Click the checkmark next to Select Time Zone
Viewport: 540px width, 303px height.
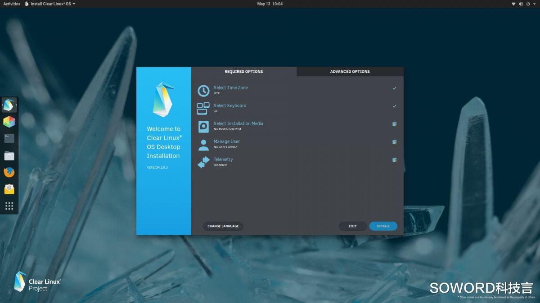click(x=395, y=88)
